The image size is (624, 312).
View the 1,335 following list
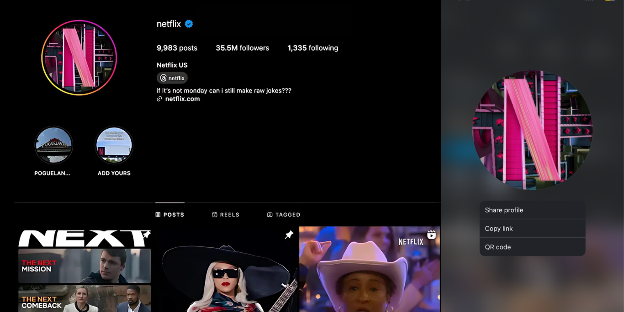(313, 48)
